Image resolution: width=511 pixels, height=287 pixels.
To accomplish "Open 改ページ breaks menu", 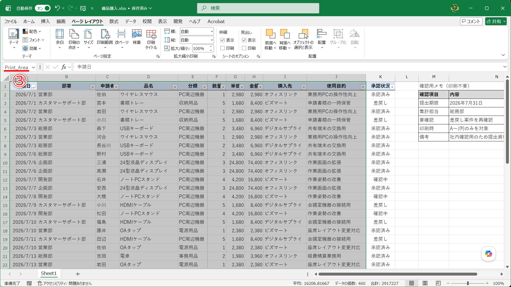I will pyautogui.click(x=122, y=39).
